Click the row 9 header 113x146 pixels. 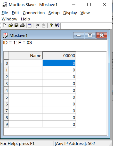[6, 124]
